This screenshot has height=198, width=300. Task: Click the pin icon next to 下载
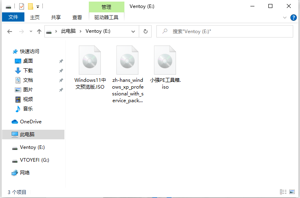pos(61,71)
